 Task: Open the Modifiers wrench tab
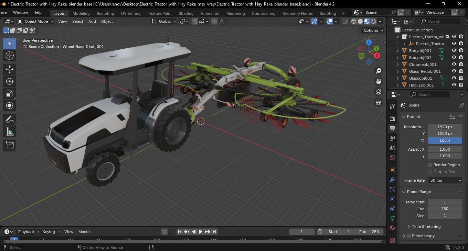[392, 180]
